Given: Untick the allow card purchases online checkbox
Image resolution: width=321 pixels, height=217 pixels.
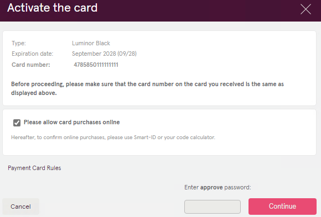Looking at the screenshot, I should [x=17, y=123].
